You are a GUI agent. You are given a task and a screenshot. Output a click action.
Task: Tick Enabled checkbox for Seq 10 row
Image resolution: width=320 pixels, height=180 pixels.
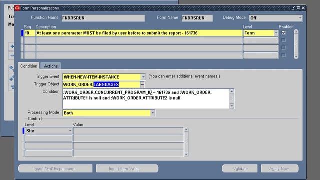283,33
